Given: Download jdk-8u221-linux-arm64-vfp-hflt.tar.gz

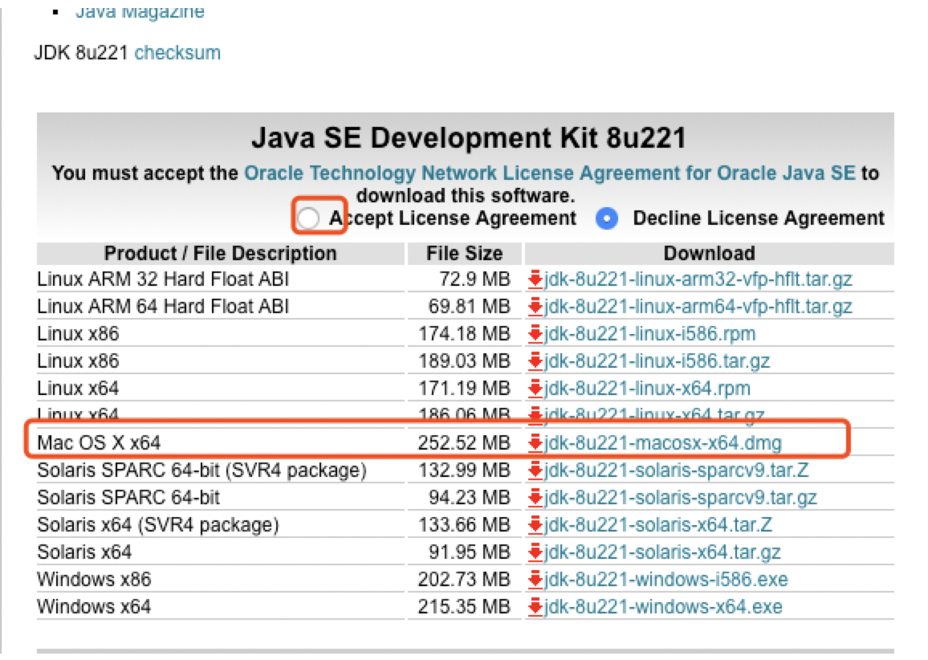Looking at the screenshot, I should (x=698, y=306).
